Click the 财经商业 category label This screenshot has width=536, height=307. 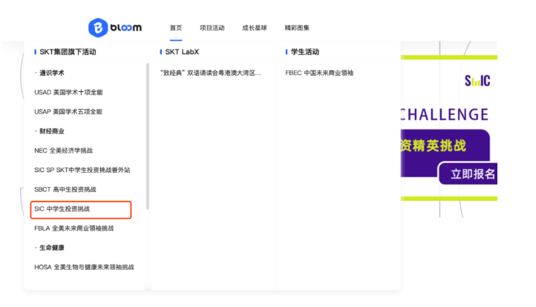click(52, 131)
